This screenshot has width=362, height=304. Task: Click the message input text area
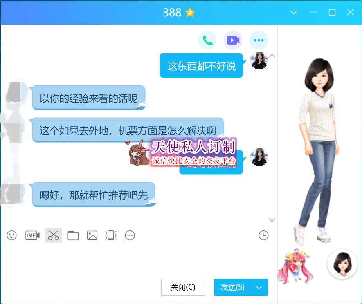139,261
